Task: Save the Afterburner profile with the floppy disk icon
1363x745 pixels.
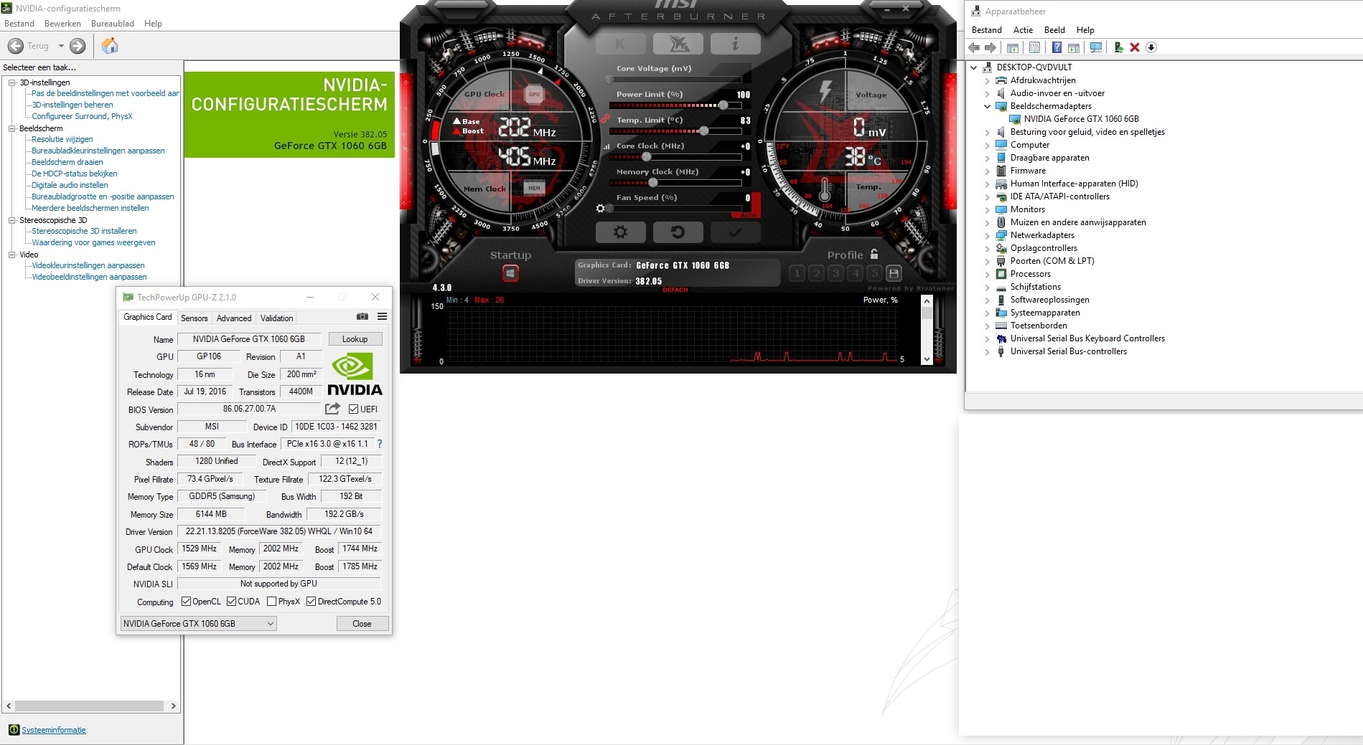Action: tap(894, 273)
